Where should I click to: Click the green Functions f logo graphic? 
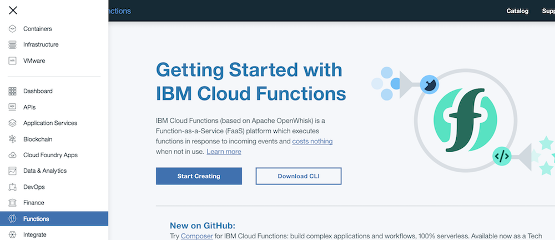465,120
